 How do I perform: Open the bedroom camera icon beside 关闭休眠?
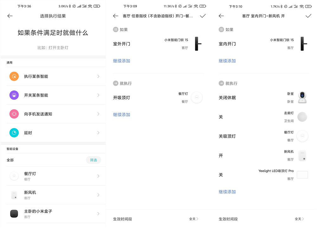pos(302,97)
